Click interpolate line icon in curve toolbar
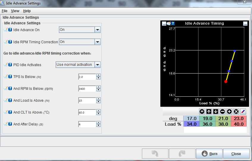252x161 pixels. coord(243,111)
